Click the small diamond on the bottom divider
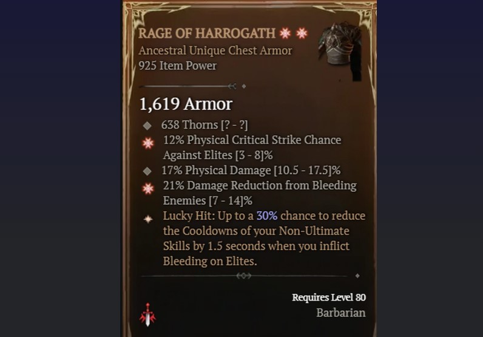 coord(357,276)
